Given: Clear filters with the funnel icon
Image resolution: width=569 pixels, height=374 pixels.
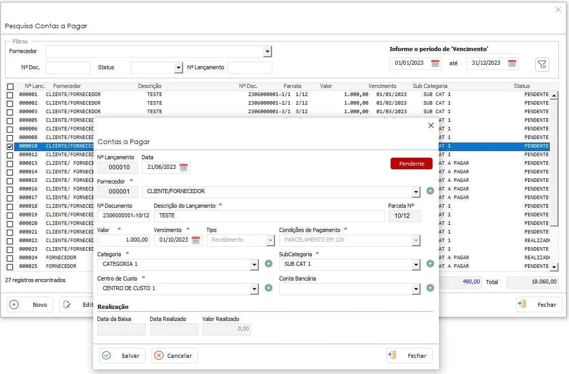Looking at the screenshot, I should 542,65.
